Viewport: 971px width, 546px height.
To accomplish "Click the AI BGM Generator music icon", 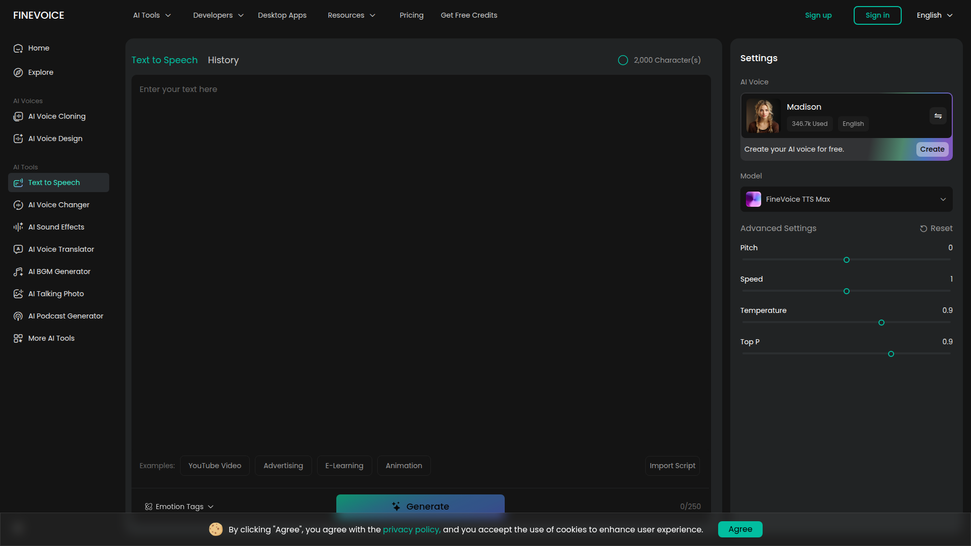I will (x=18, y=271).
